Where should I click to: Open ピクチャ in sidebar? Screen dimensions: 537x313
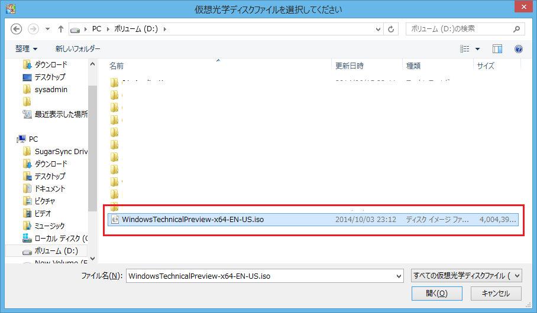39,201
